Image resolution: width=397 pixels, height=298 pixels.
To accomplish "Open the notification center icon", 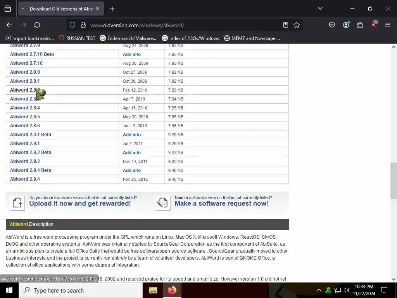I will [384, 290].
